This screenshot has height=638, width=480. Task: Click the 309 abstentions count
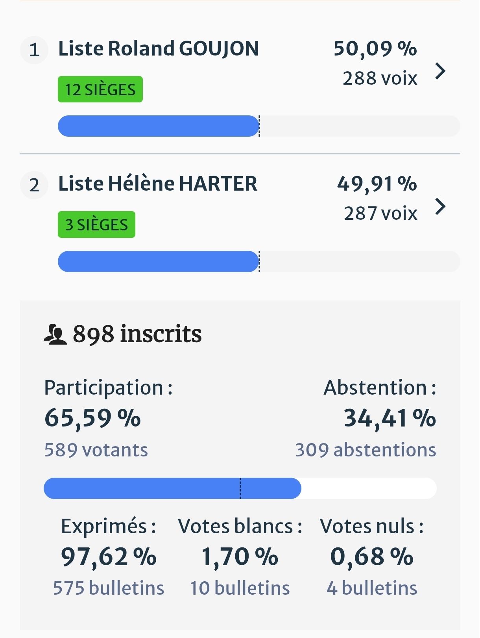tap(366, 450)
